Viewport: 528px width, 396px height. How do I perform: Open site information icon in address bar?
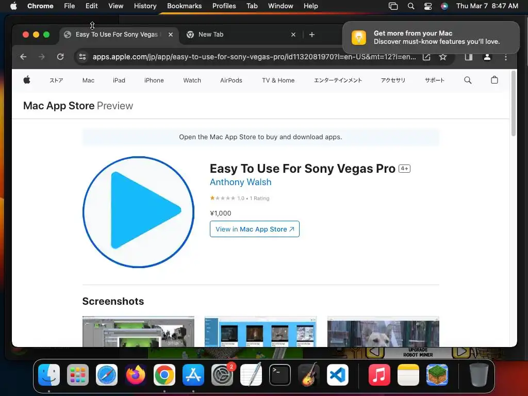(82, 57)
